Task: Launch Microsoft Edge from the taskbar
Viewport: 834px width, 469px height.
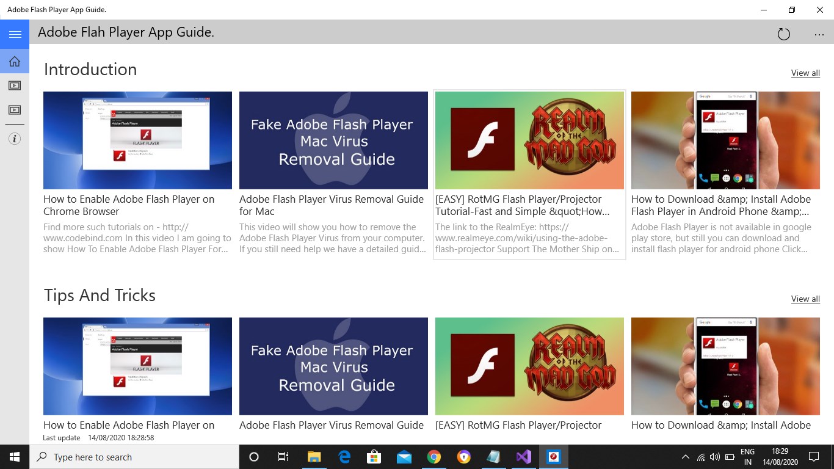Action: [344, 457]
